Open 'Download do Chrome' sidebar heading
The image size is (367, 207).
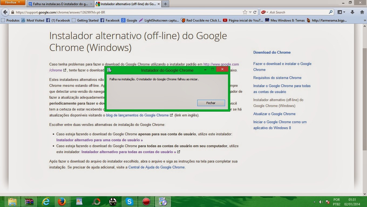click(x=272, y=52)
